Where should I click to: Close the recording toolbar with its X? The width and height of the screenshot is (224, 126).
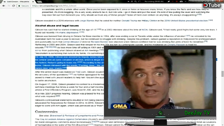[185, 1]
